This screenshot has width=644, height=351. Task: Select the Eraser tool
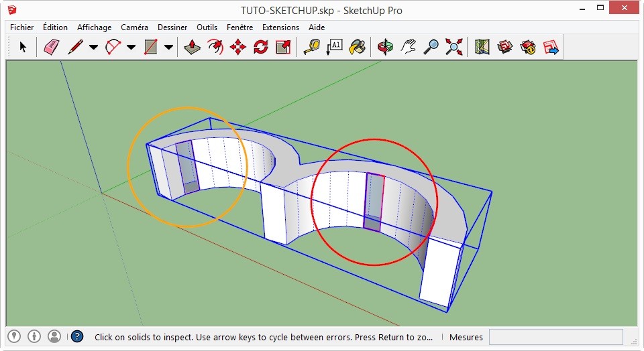(52, 47)
